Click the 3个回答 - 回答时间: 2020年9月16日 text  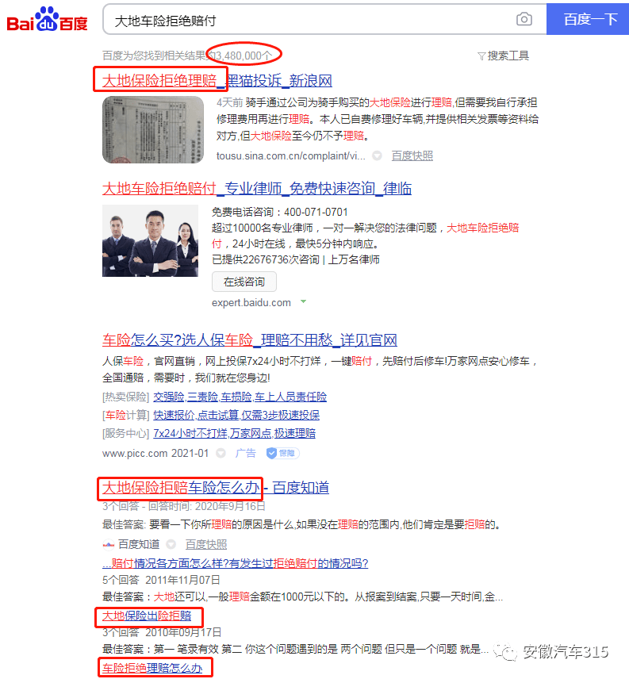[x=183, y=506]
